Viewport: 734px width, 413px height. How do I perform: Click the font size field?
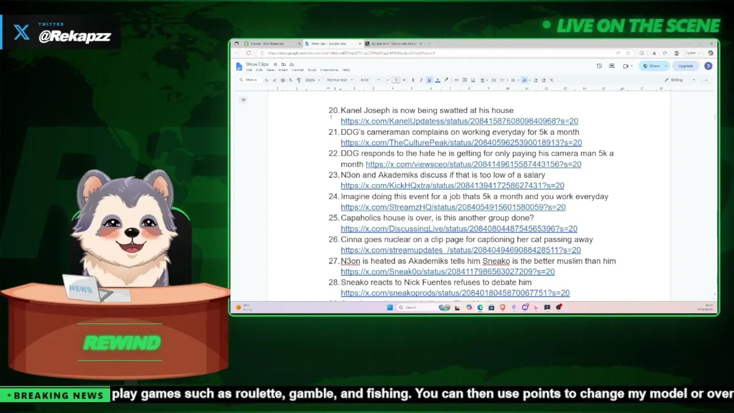click(396, 80)
